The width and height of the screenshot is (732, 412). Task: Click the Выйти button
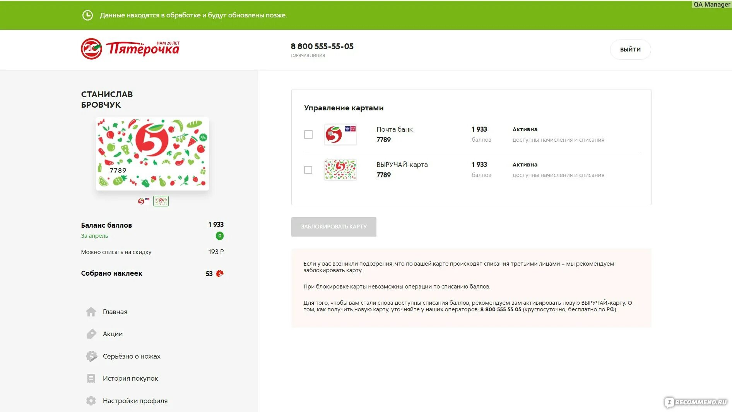pyautogui.click(x=630, y=50)
